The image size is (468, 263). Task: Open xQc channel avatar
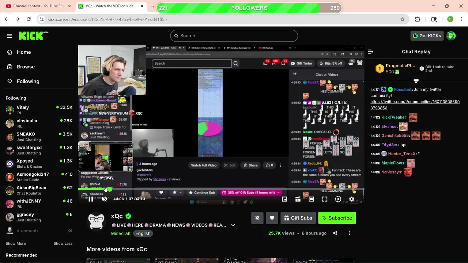click(x=97, y=221)
